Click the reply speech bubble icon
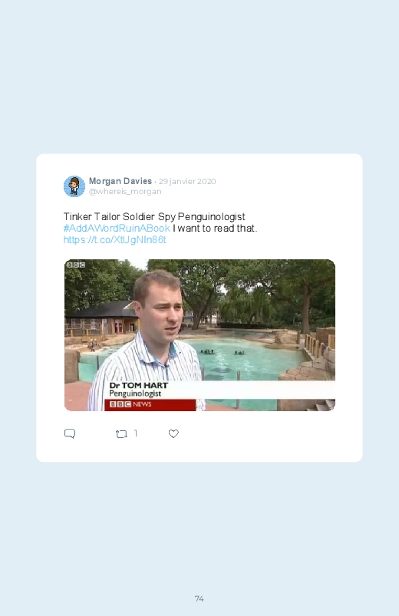The height and width of the screenshot is (616, 399). click(70, 433)
